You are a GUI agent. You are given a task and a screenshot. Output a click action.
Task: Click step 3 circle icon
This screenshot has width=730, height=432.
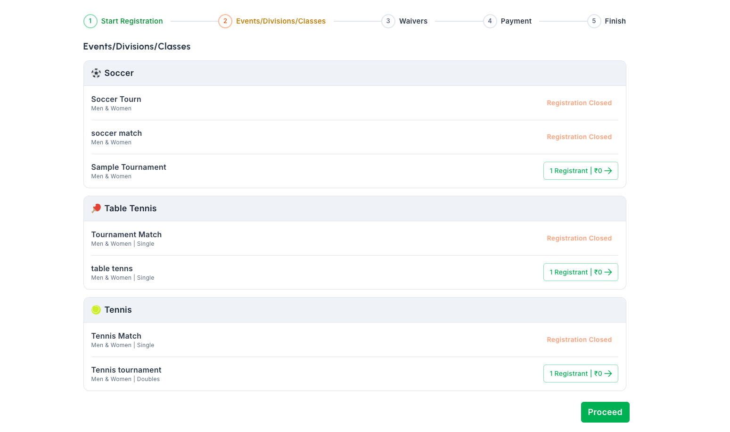tap(388, 21)
